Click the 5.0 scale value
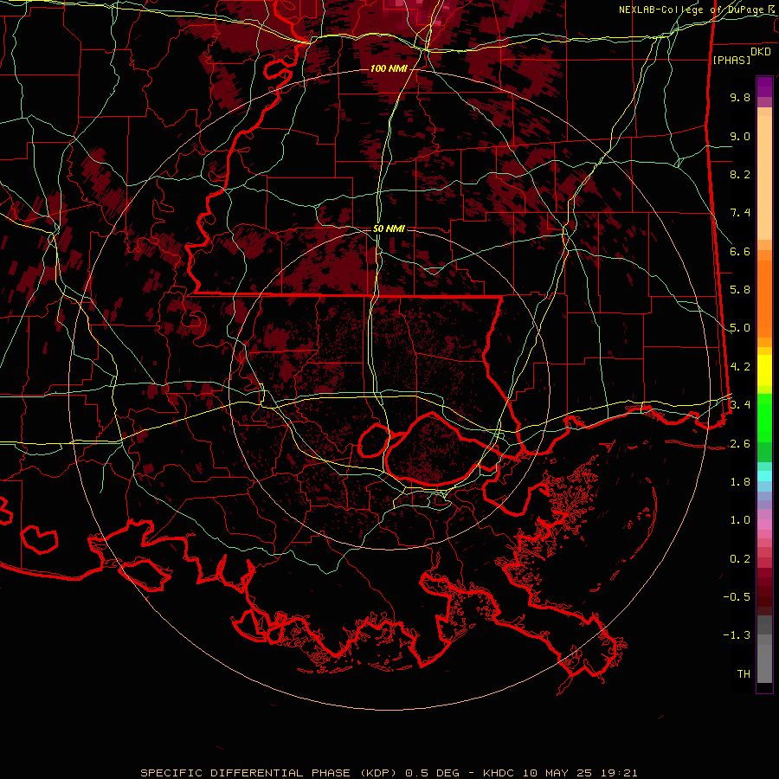The width and height of the screenshot is (779, 779). click(x=740, y=328)
